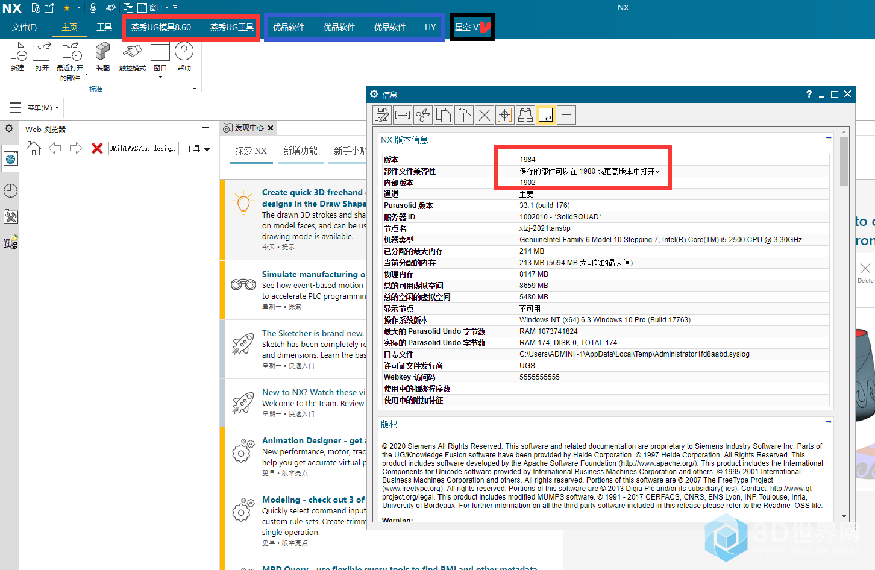Click the 版本 value 1984 cell

674,160
